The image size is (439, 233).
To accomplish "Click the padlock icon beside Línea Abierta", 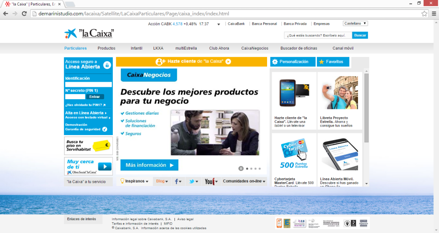I will pos(107,65).
